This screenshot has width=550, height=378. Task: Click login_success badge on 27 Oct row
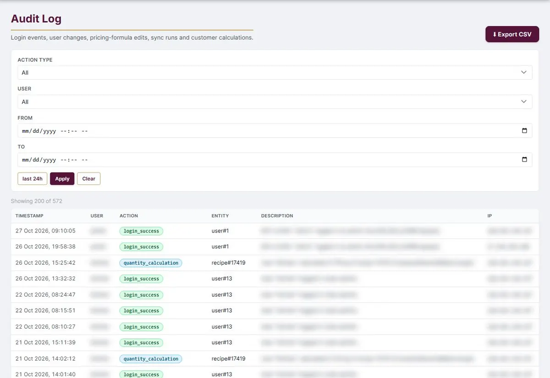[x=141, y=231]
